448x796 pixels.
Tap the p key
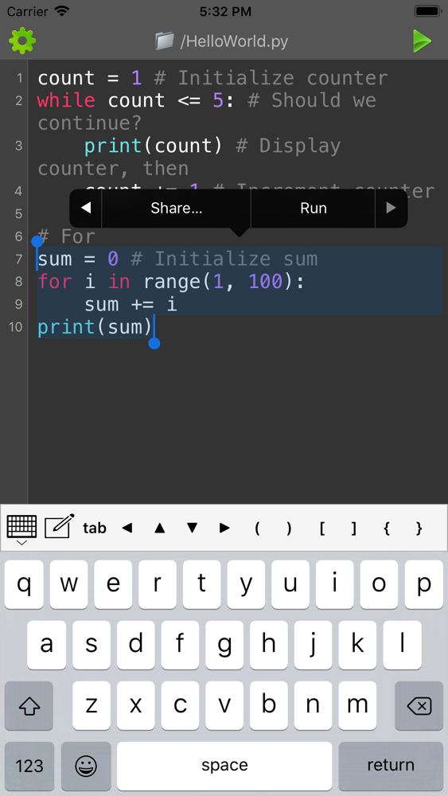click(424, 584)
